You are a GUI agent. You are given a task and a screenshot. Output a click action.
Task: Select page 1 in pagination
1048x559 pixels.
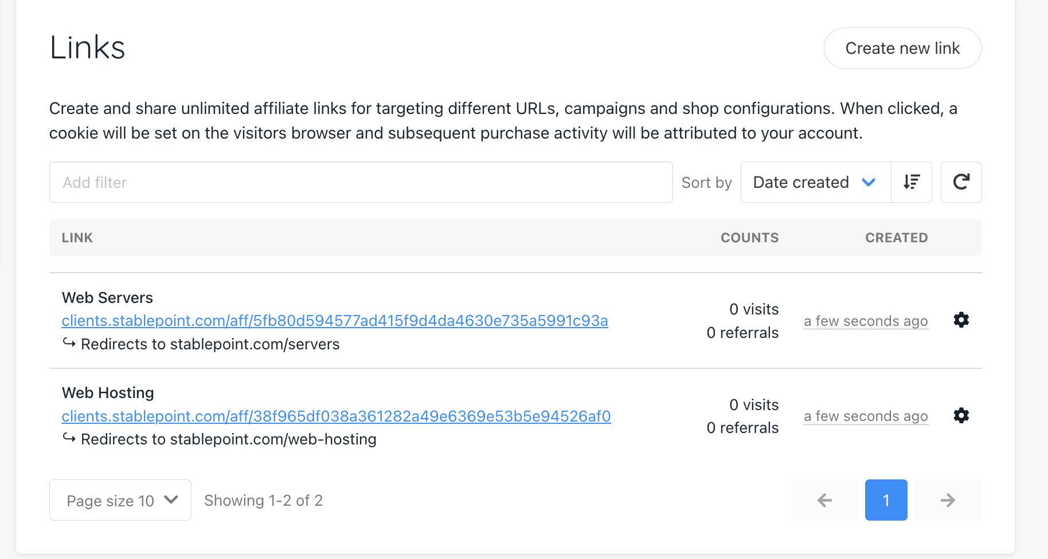pos(886,500)
